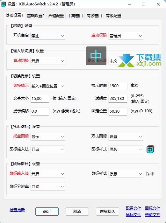Open the 托盘图标 display dropdown
This screenshot has width=166, height=223.
tap(48, 136)
